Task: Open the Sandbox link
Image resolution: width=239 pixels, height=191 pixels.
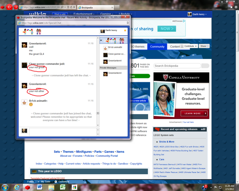Action: 123,164
